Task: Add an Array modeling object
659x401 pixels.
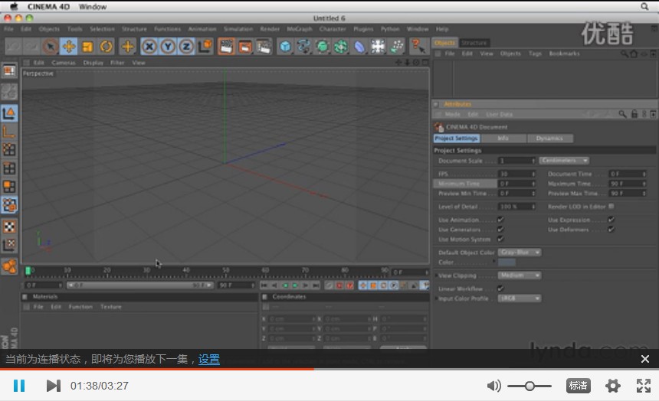Action: (x=341, y=47)
